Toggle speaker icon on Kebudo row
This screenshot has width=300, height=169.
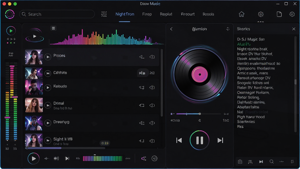(x=142, y=87)
